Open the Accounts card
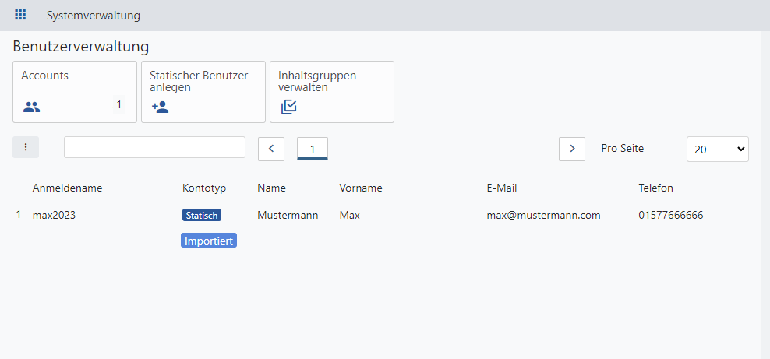This screenshot has width=770, height=359. tap(75, 92)
